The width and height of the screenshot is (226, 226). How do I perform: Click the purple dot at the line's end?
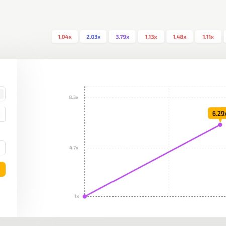click(220, 125)
